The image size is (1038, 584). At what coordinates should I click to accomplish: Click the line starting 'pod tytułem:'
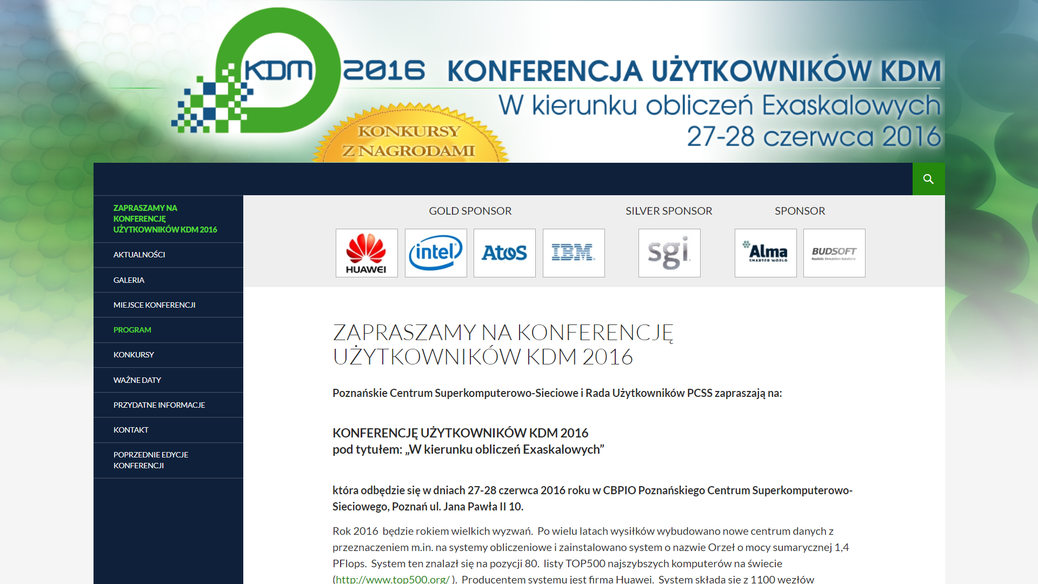468,449
